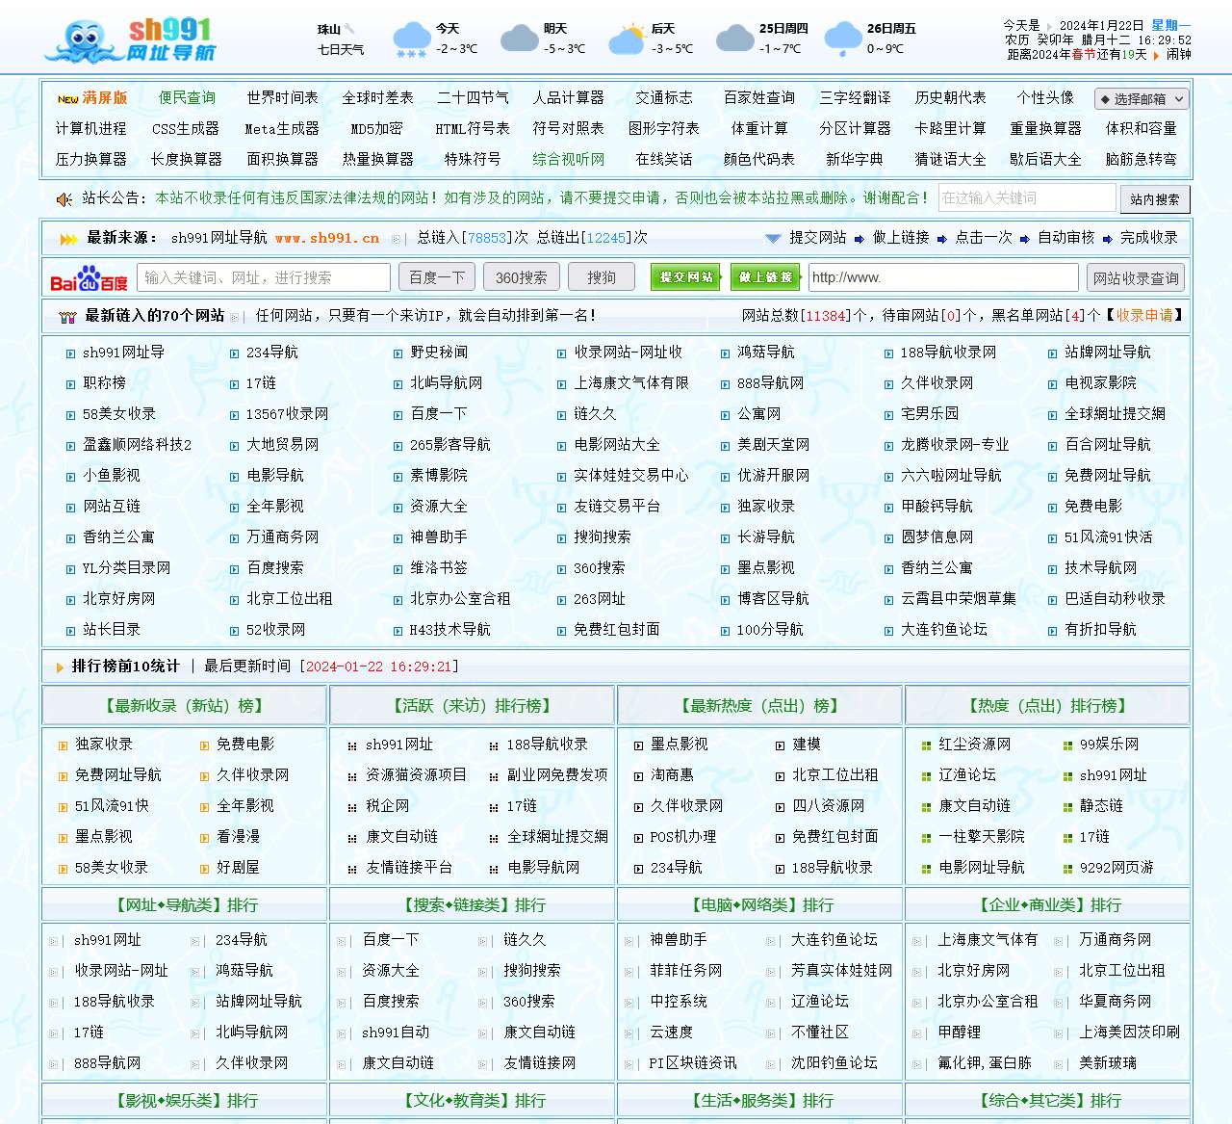Image resolution: width=1232 pixels, height=1124 pixels.
Task: Click the orange 闹钟 arrow icon
Action: [x=1156, y=56]
